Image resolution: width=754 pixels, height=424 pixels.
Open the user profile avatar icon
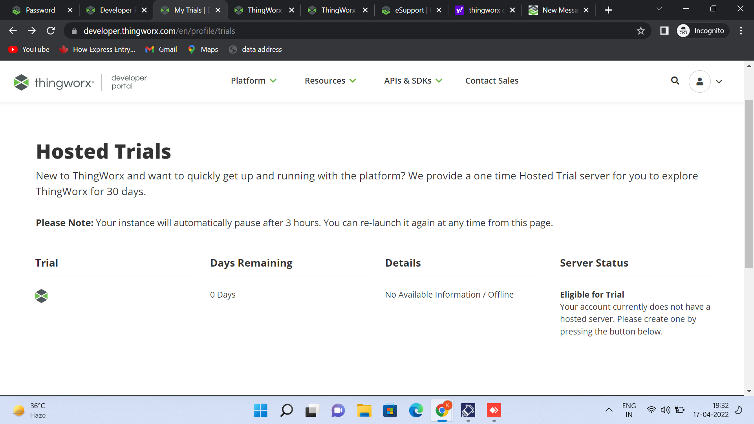point(699,81)
